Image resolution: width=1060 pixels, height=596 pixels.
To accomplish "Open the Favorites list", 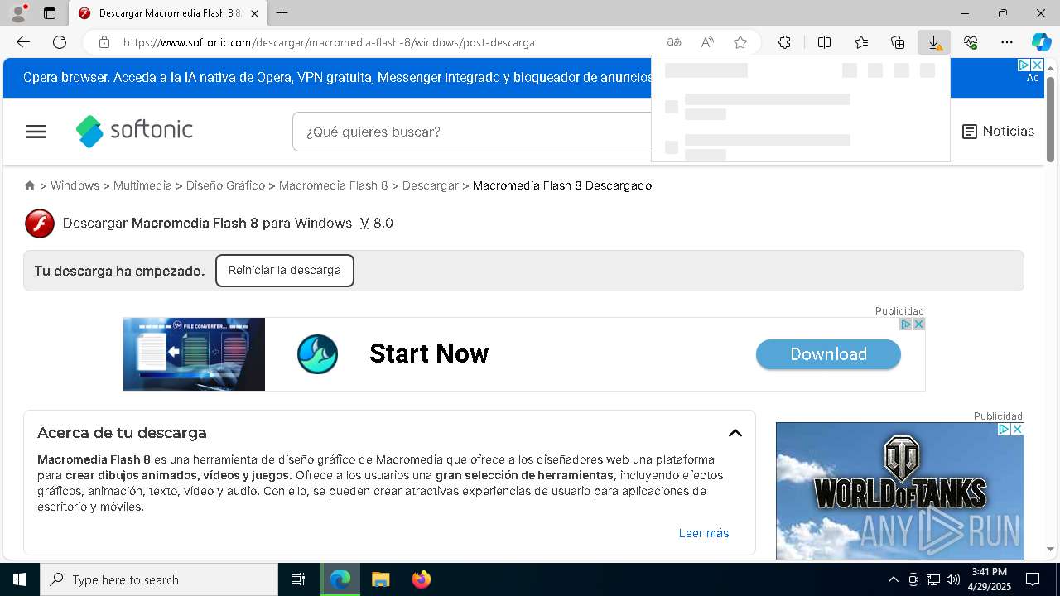I will pyautogui.click(x=861, y=42).
